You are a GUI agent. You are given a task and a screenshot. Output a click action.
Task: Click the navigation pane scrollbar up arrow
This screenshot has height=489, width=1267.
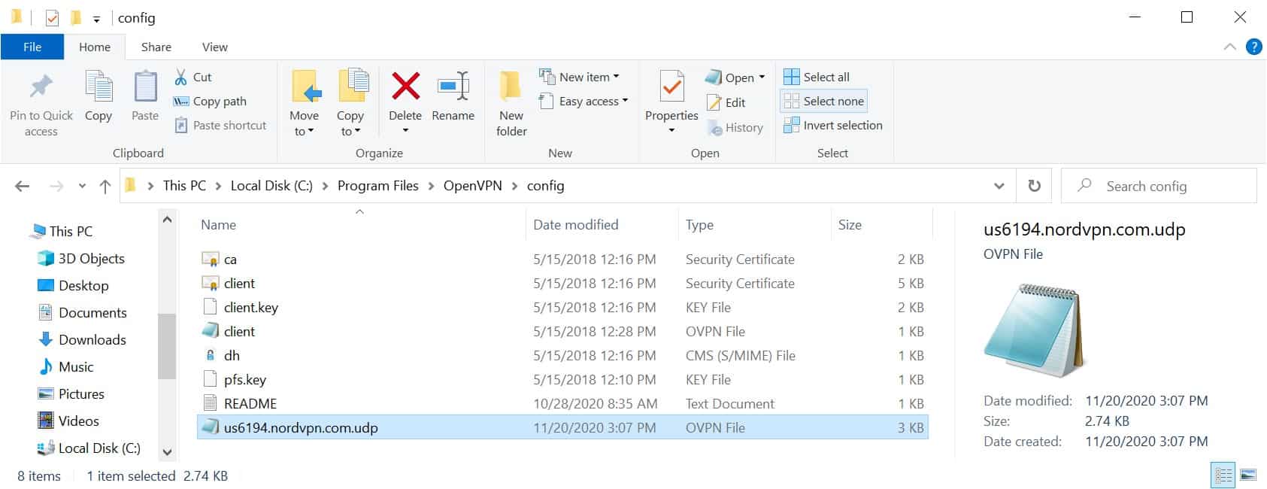point(167,220)
